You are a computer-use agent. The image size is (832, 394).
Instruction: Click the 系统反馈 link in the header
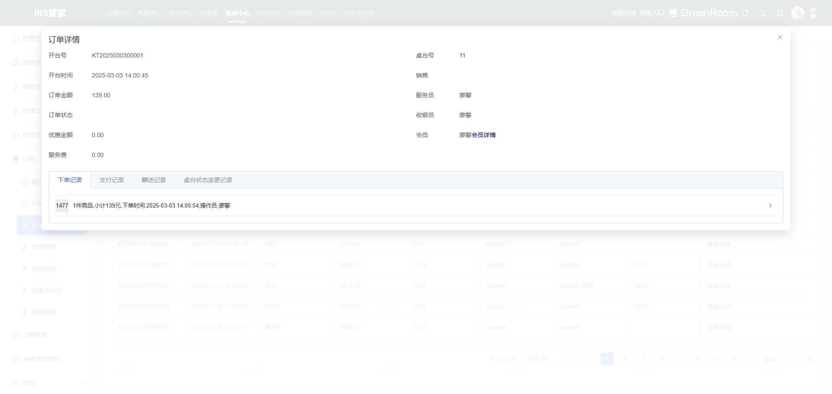click(624, 13)
